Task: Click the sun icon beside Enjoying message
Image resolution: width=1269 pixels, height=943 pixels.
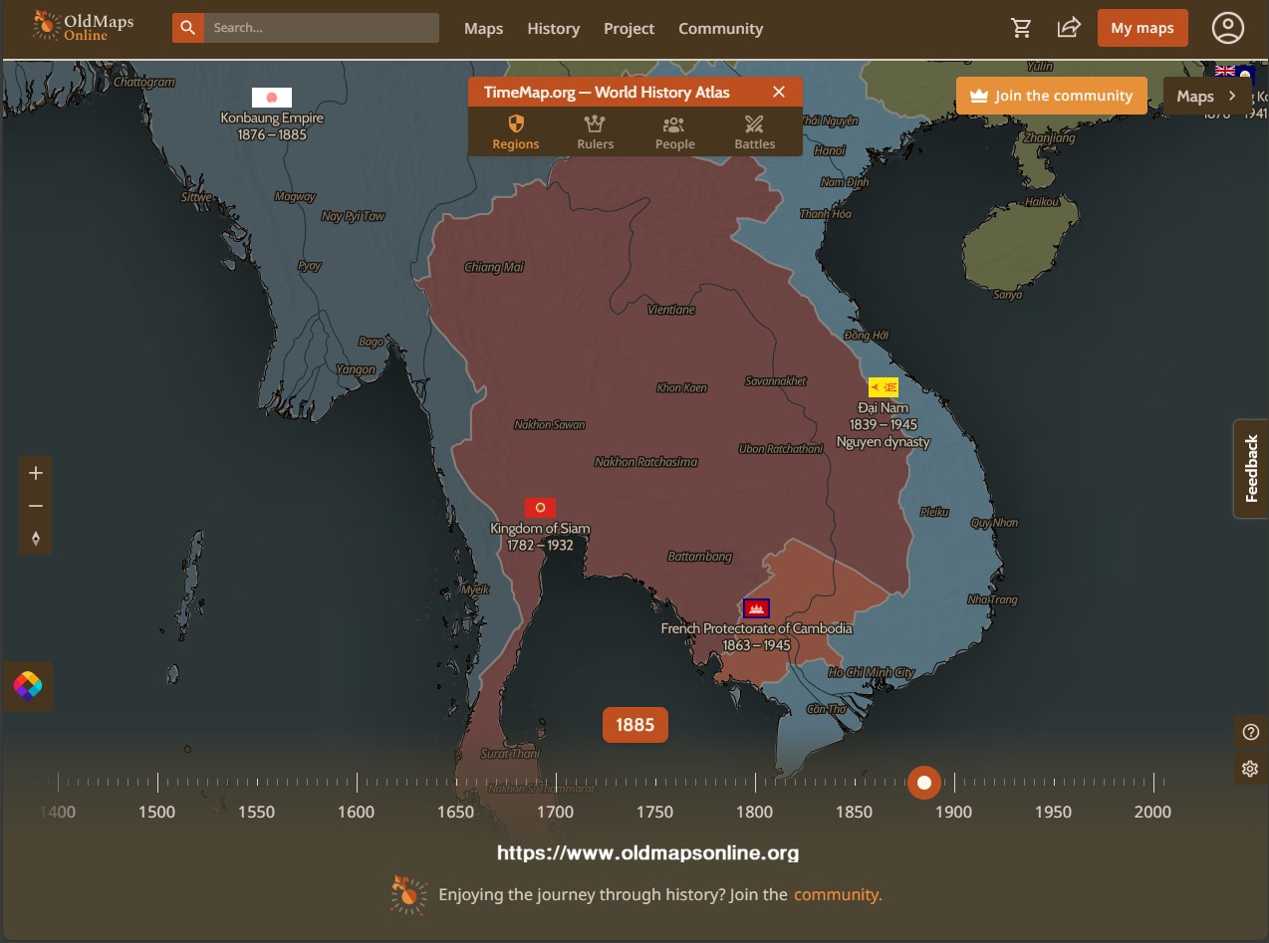Action: 407,894
